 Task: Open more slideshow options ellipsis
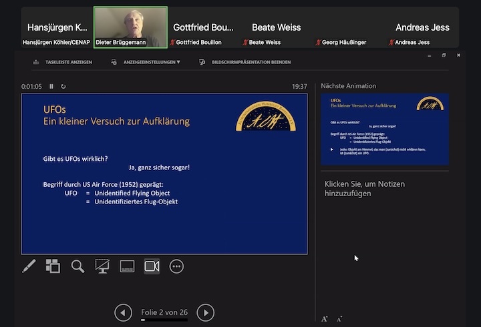(x=176, y=266)
